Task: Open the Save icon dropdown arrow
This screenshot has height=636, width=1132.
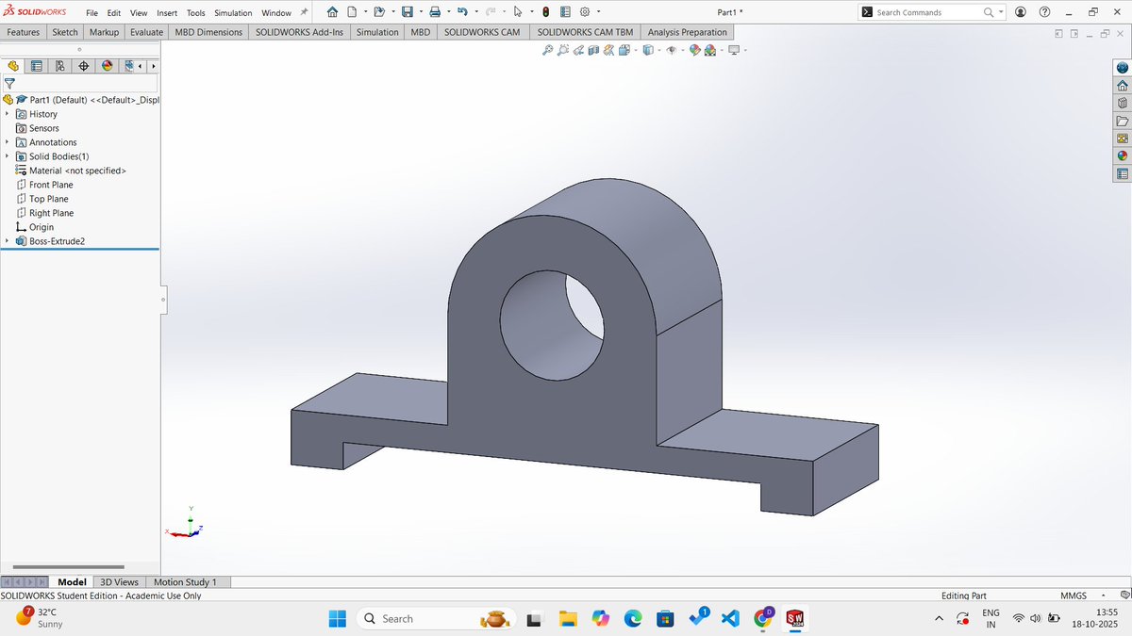Action: click(421, 12)
